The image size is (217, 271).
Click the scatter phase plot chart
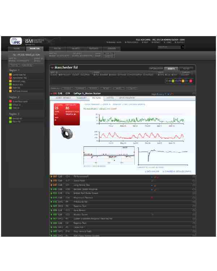(109, 155)
